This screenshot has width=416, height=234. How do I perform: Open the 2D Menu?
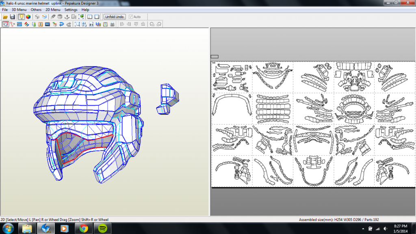click(52, 9)
